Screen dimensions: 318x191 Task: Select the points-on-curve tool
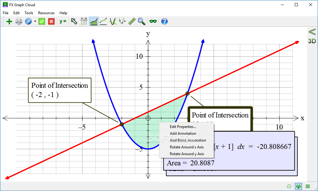point(122,21)
